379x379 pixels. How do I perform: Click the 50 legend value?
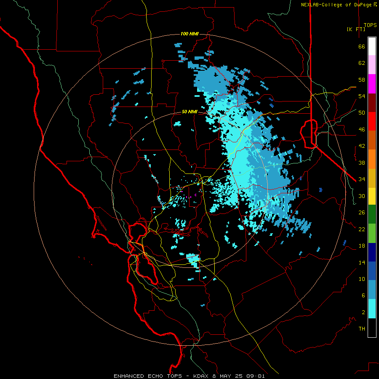[362, 112]
